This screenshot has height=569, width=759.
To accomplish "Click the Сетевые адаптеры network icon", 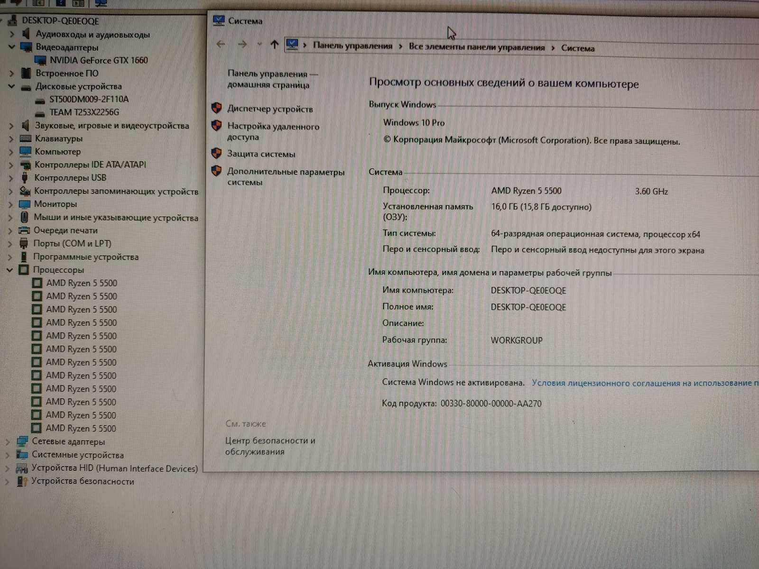I will (x=22, y=441).
